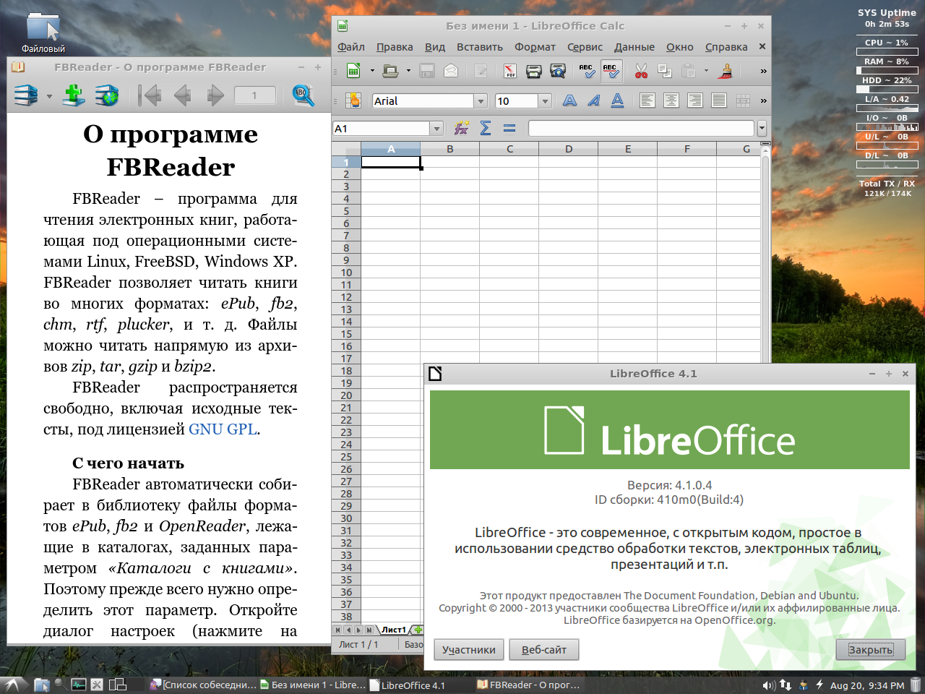This screenshot has width=925, height=694.
Task: Select column C header in Calc
Action: pos(509,149)
